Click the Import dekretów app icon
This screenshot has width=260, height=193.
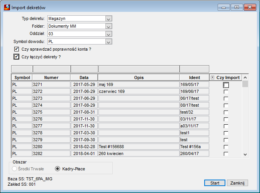(x=7, y=7)
